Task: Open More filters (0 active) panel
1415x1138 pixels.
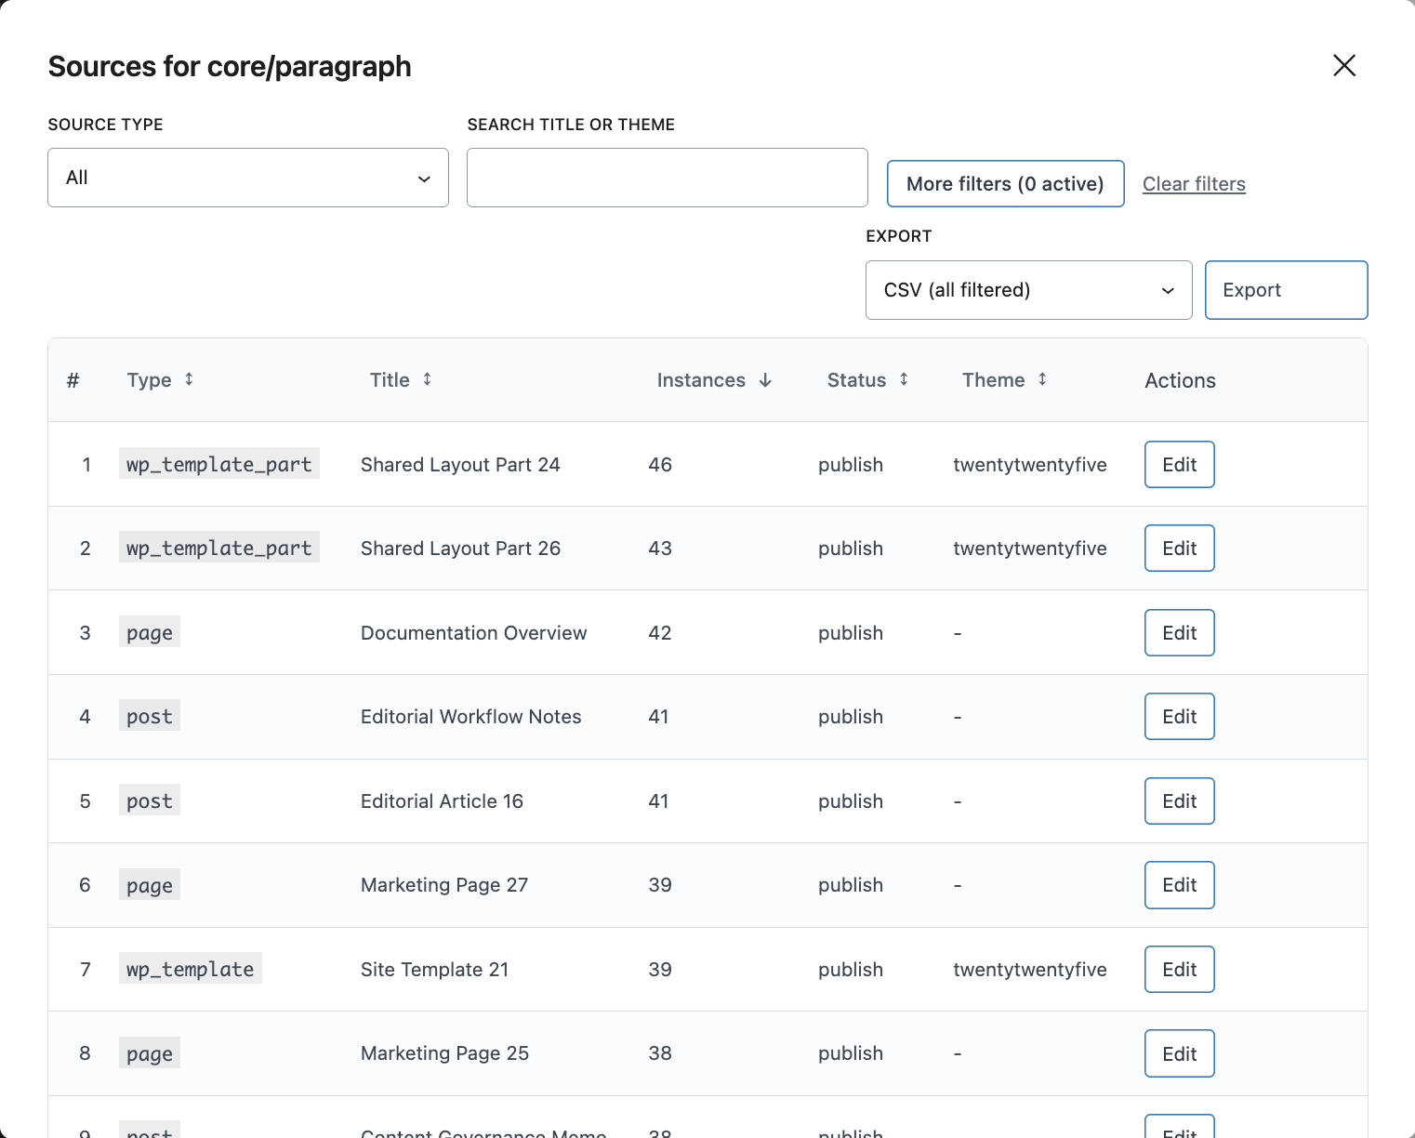Action: pos(1005,184)
